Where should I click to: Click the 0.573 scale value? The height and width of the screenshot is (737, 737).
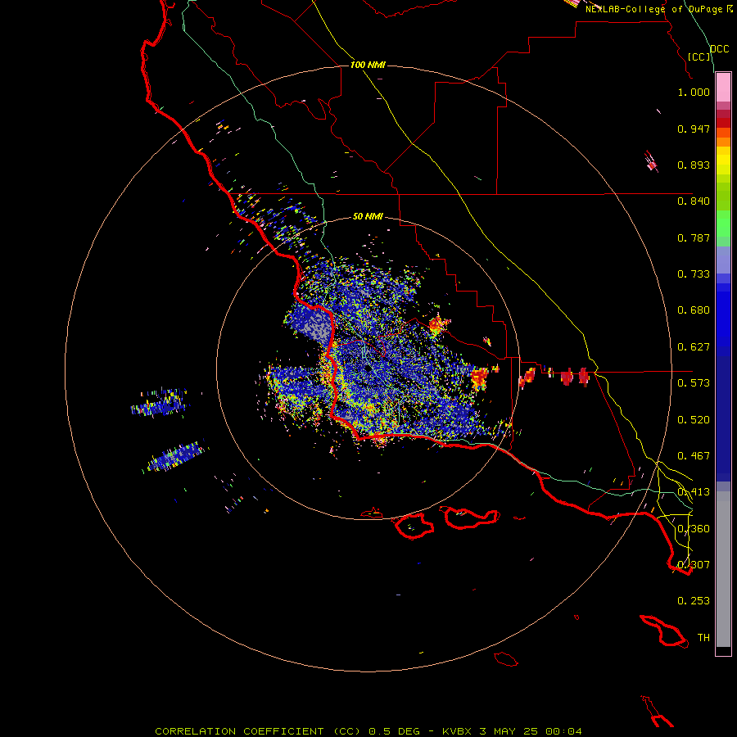coord(694,383)
